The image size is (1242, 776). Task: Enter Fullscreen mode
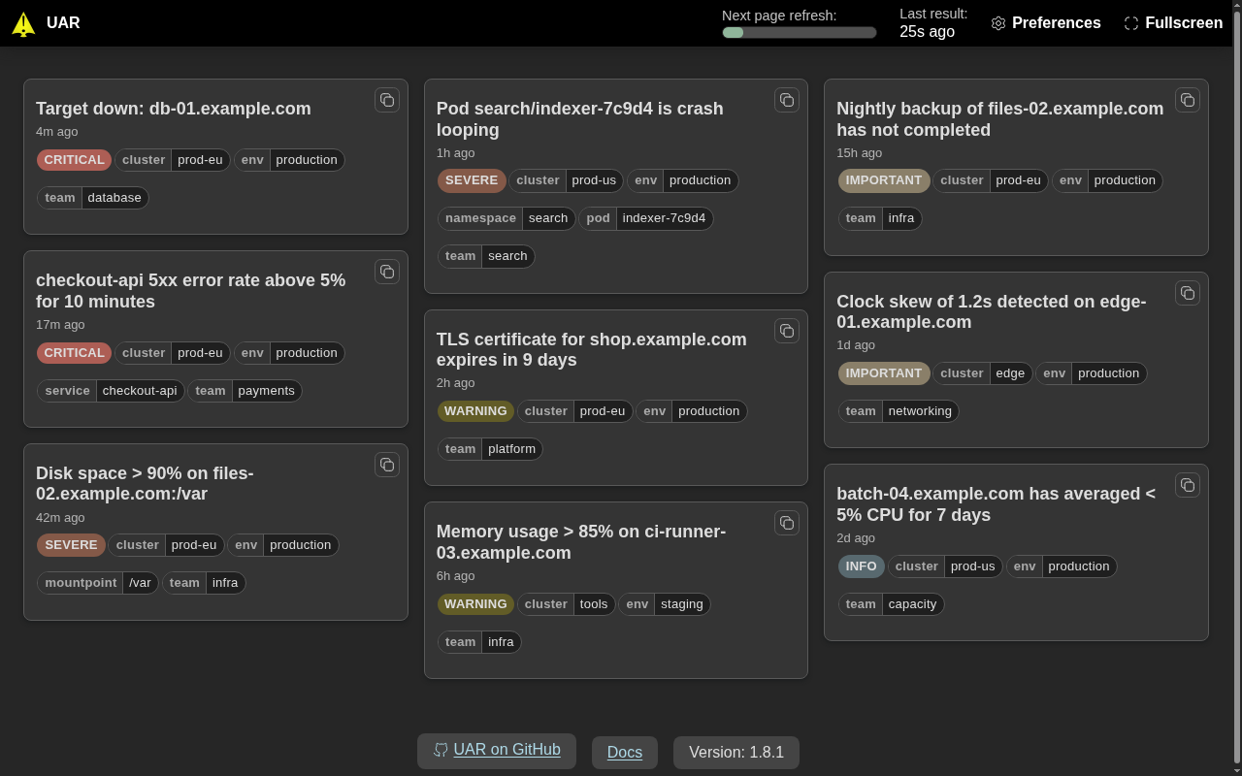[x=1173, y=23]
